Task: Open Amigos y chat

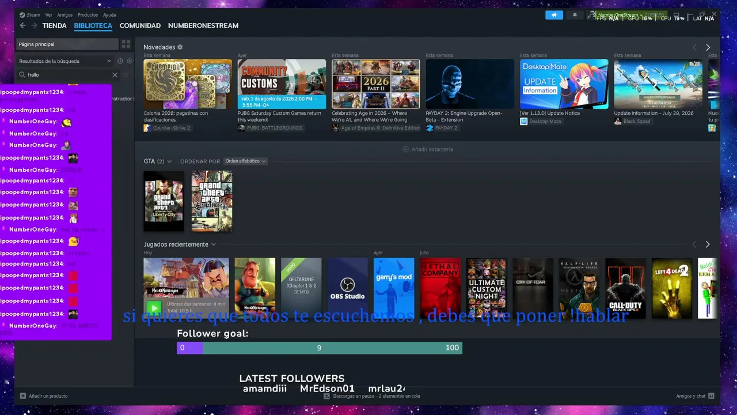Action: (x=696, y=396)
